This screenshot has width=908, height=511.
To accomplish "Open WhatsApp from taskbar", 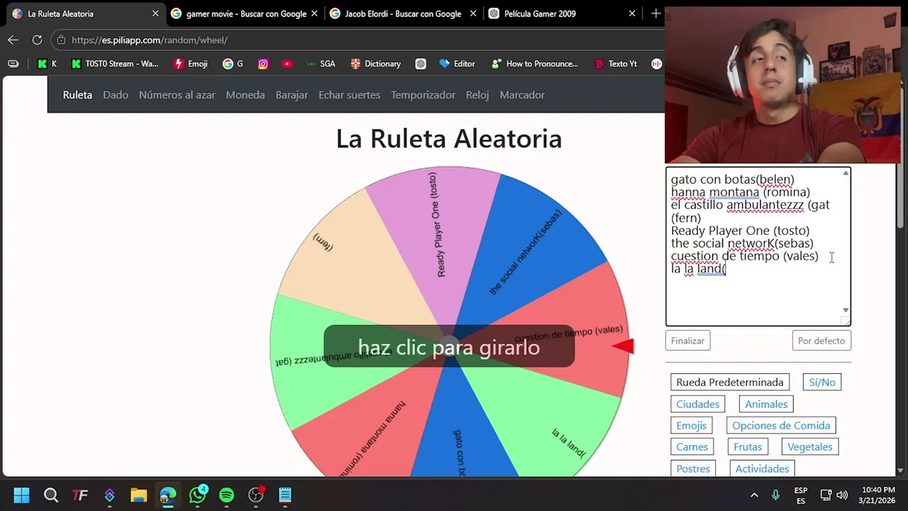I will coord(197,495).
